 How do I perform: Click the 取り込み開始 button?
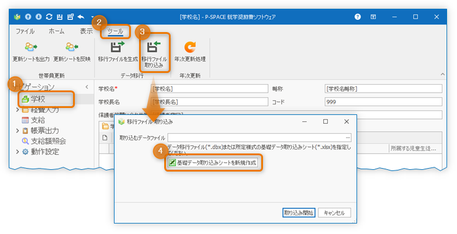click(299, 213)
